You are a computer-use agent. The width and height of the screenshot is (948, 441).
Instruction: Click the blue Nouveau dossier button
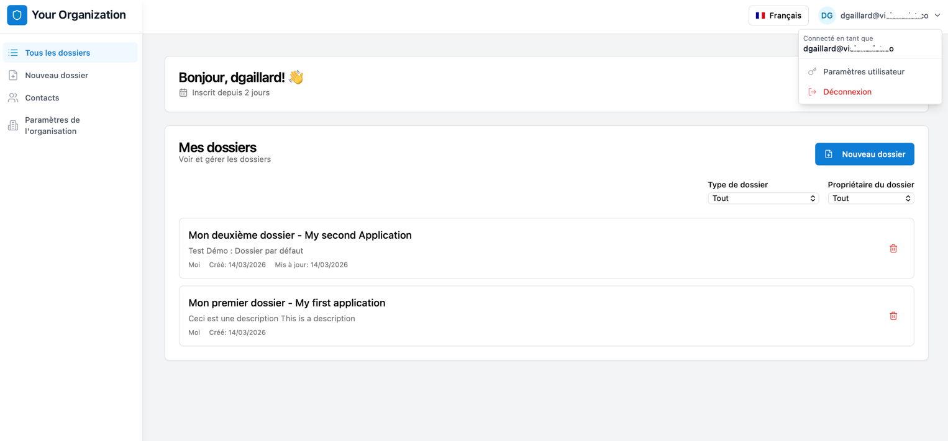(x=864, y=154)
